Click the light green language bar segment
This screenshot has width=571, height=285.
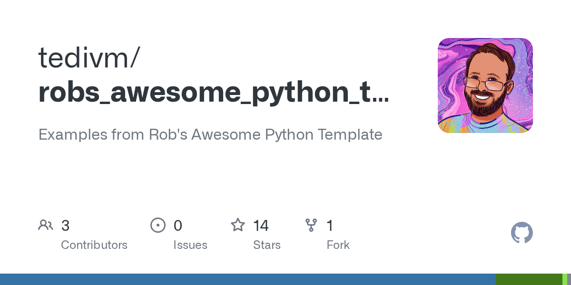(x=565, y=279)
